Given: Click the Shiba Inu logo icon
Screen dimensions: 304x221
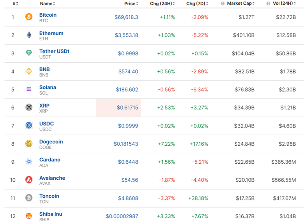Looking at the screenshot, I should point(29,216).
